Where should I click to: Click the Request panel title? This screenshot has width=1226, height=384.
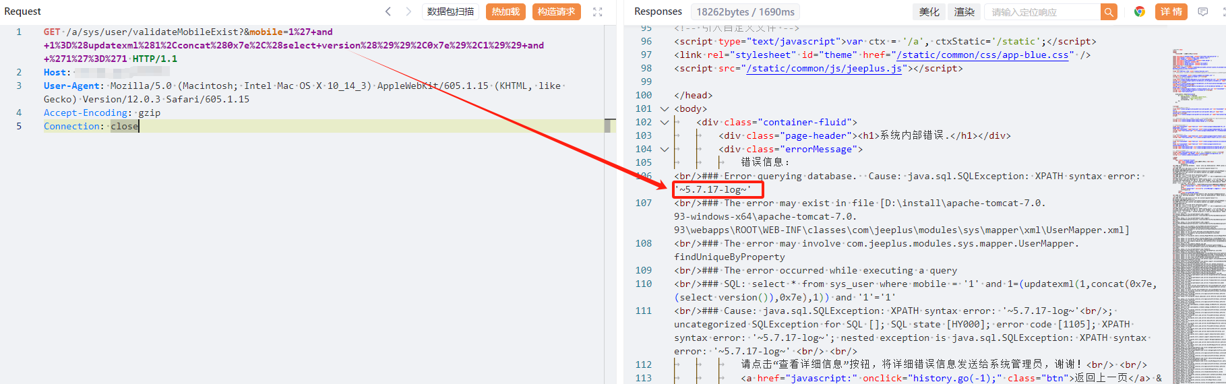point(23,11)
